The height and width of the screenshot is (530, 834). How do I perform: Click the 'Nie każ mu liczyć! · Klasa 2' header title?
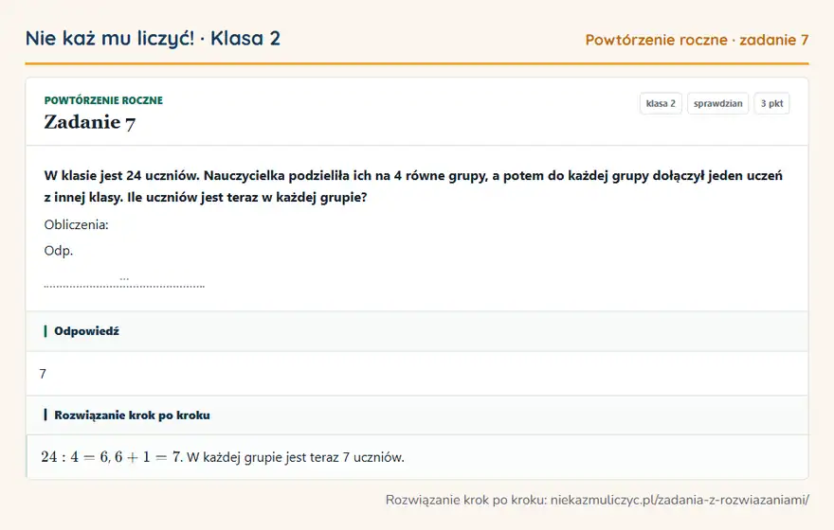[x=153, y=39]
